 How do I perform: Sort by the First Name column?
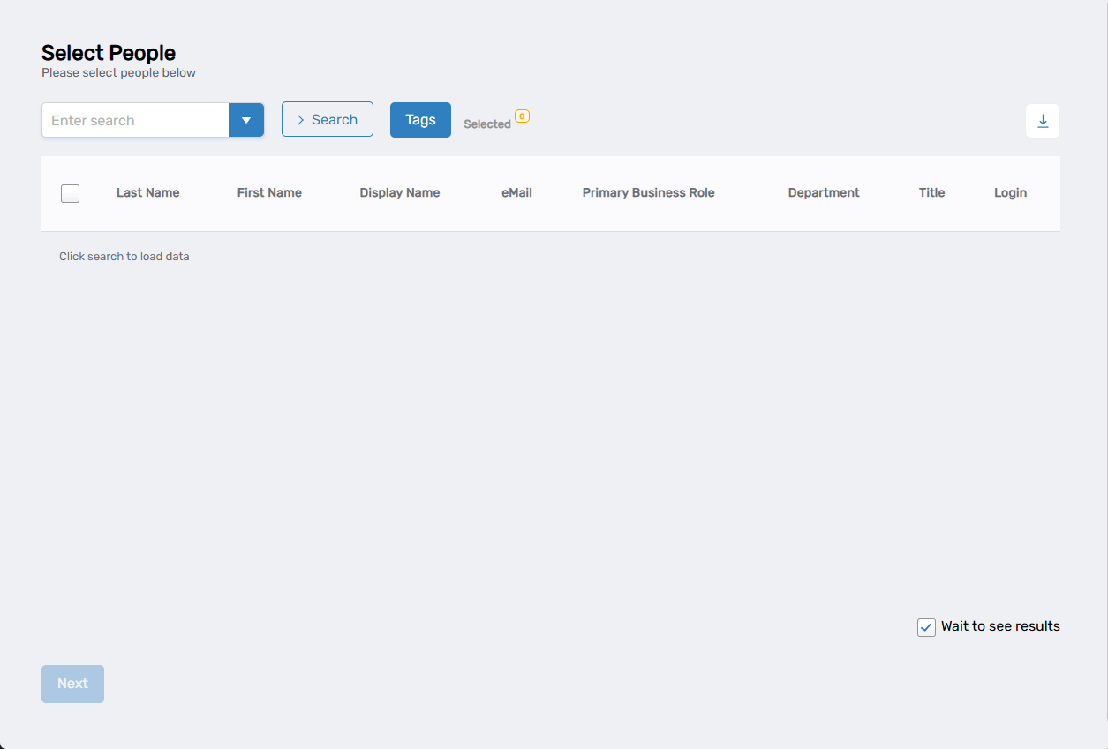(x=269, y=192)
